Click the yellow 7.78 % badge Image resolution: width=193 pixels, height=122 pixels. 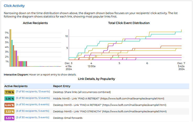pos(9,92)
